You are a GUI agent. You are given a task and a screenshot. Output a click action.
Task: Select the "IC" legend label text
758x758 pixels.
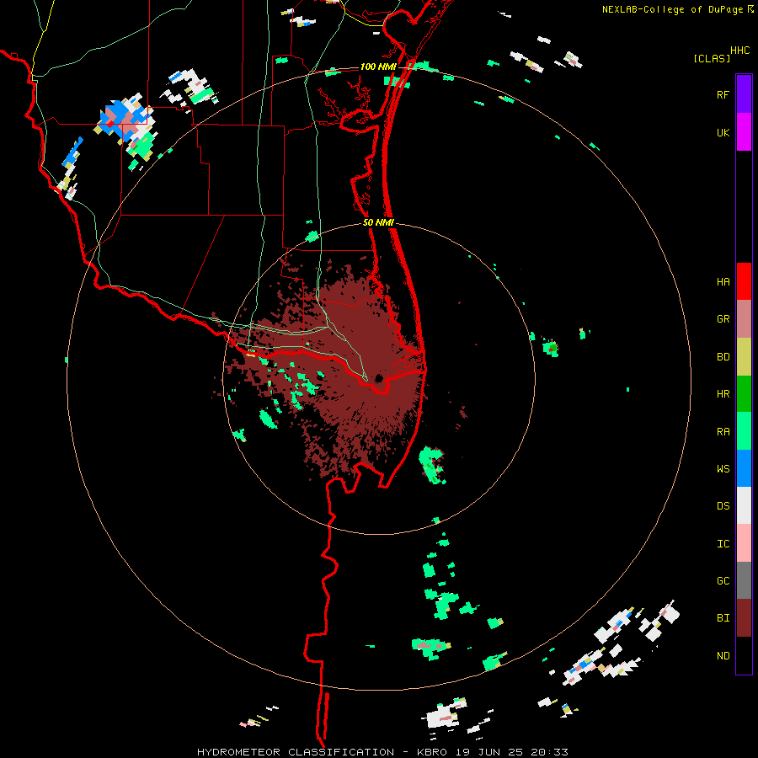coord(723,544)
